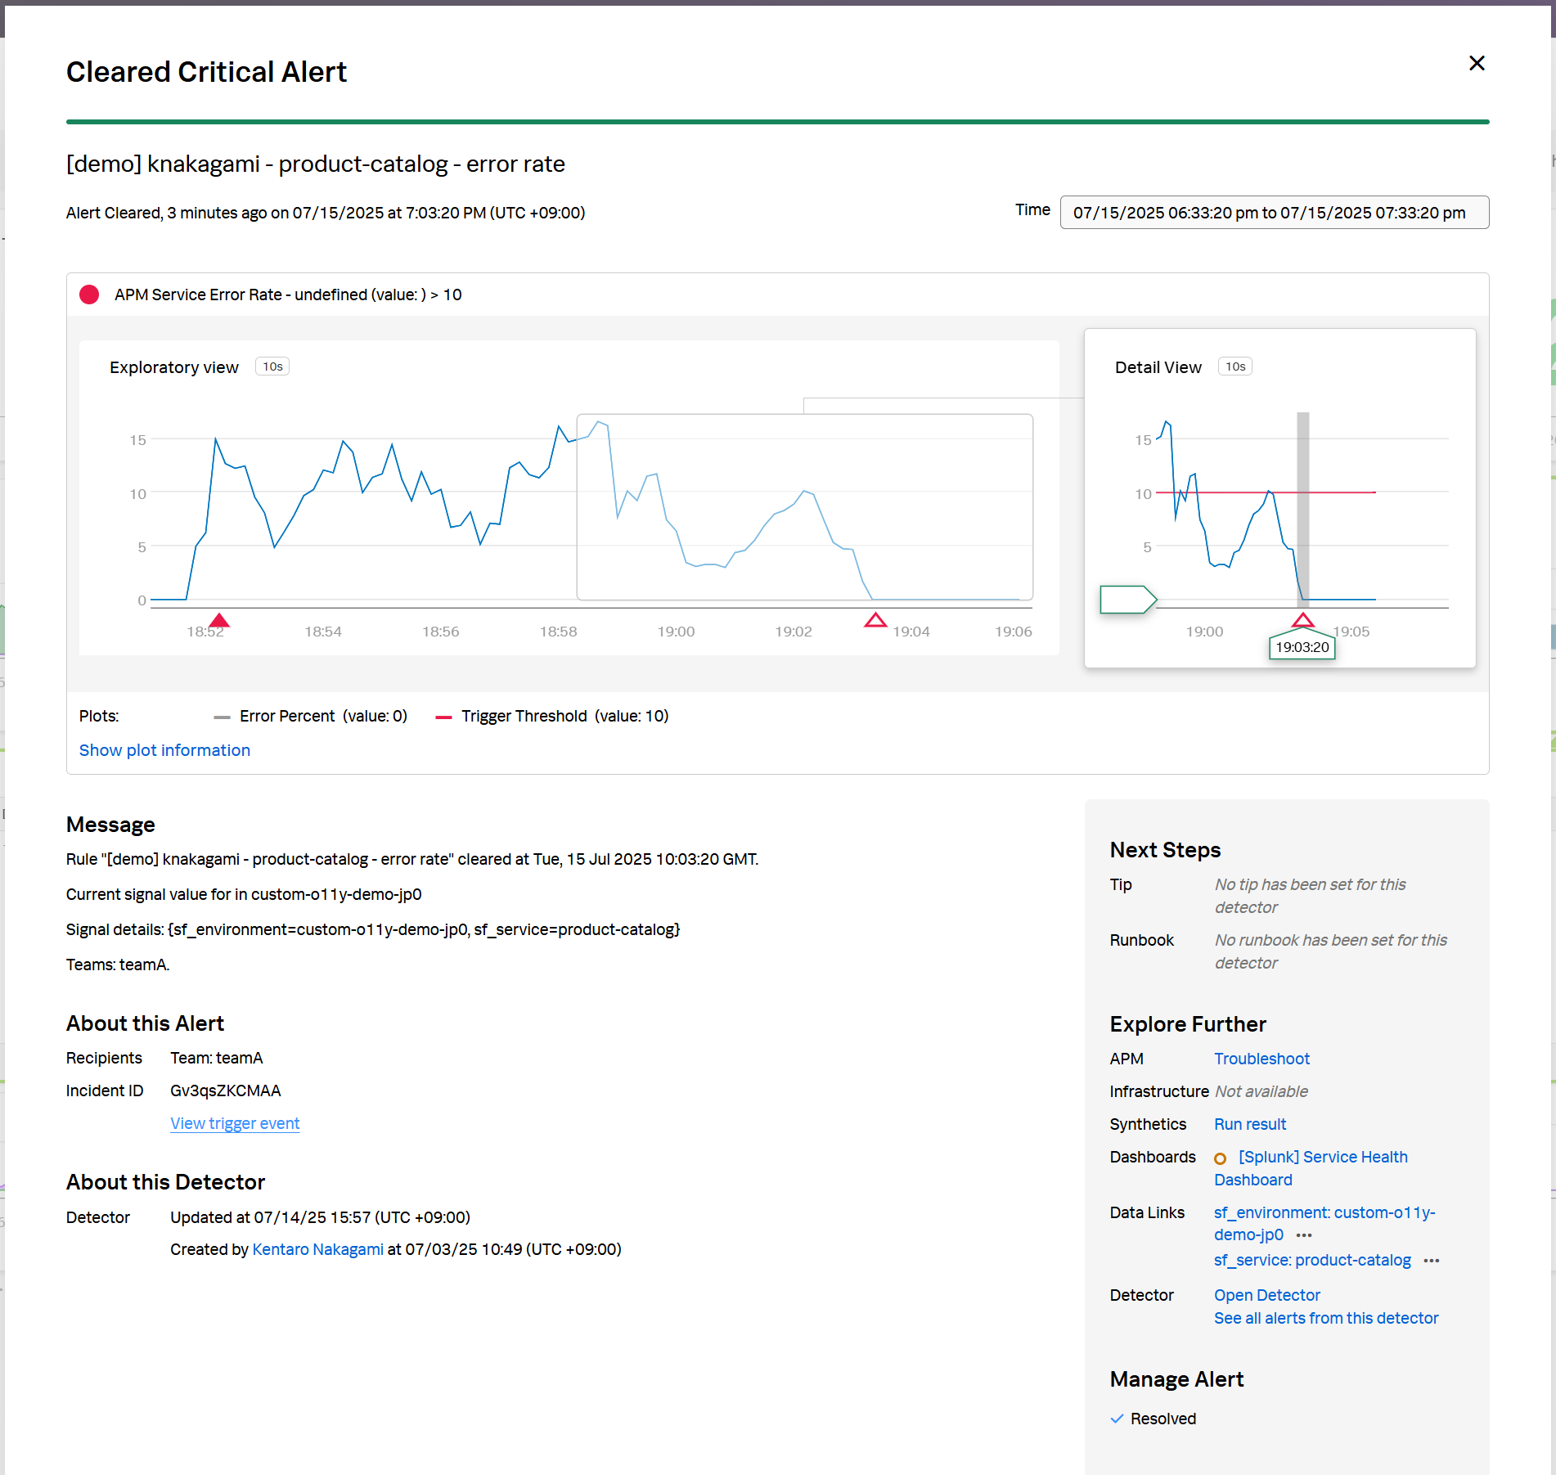This screenshot has width=1556, height=1475.
Task: Open the Time range input field
Action: click(x=1274, y=213)
